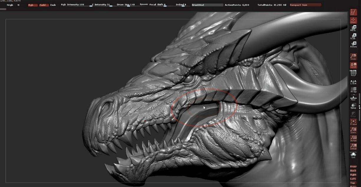Toggle Zsub sculpt mode
The image size is (361, 187).
click(x=53, y=5)
